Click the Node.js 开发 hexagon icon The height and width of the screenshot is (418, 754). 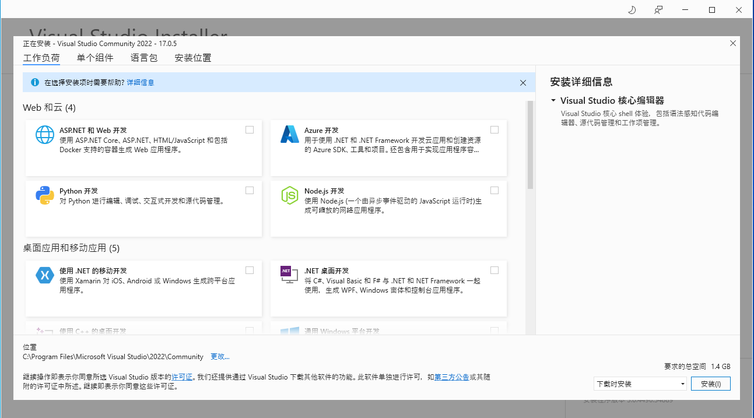290,195
